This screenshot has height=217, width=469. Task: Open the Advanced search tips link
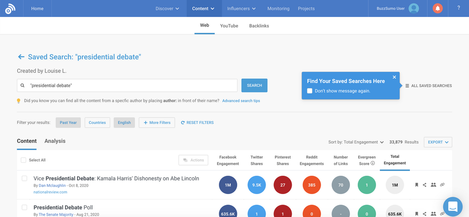pos(241,100)
